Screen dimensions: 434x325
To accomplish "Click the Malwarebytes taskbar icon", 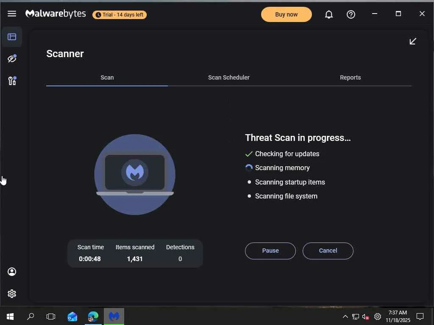I will (x=114, y=317).
